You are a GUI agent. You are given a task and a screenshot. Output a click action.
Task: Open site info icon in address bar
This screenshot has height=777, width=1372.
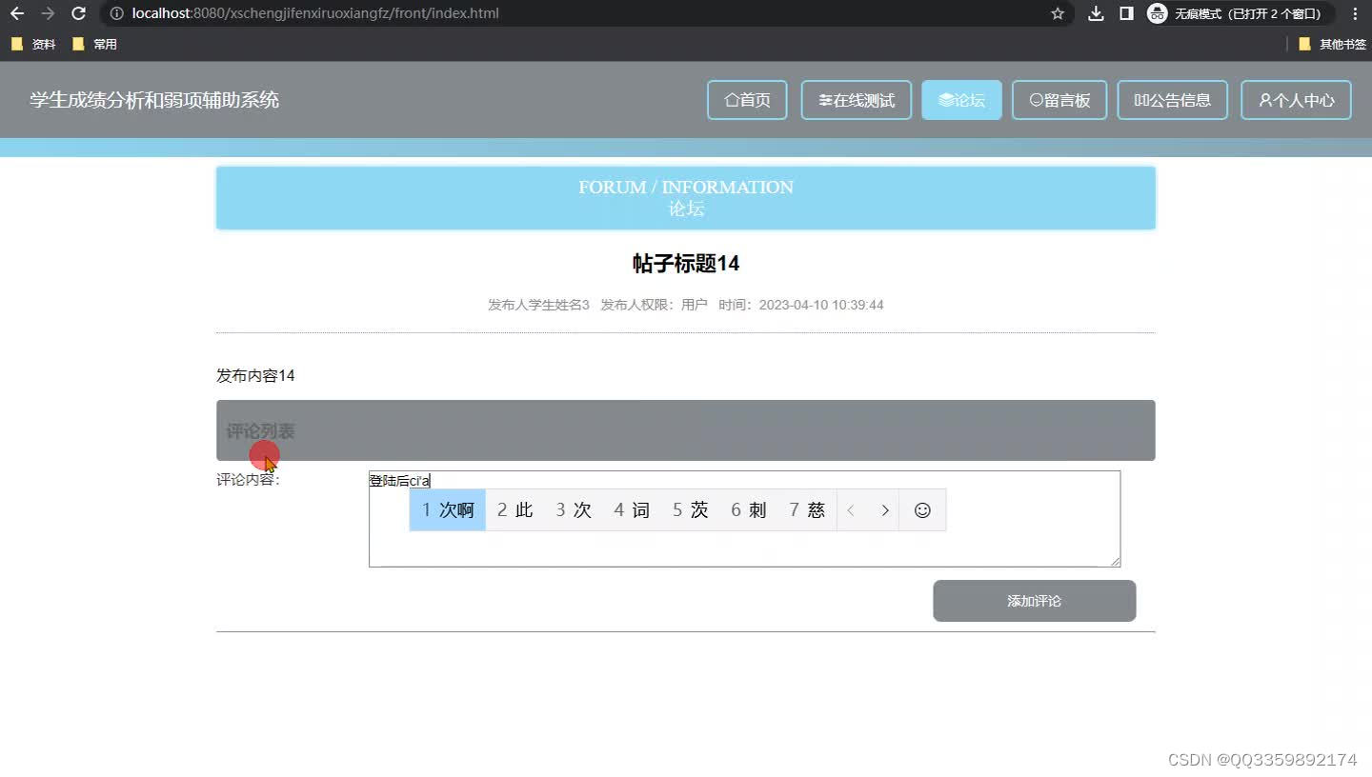tap(116, 13)
